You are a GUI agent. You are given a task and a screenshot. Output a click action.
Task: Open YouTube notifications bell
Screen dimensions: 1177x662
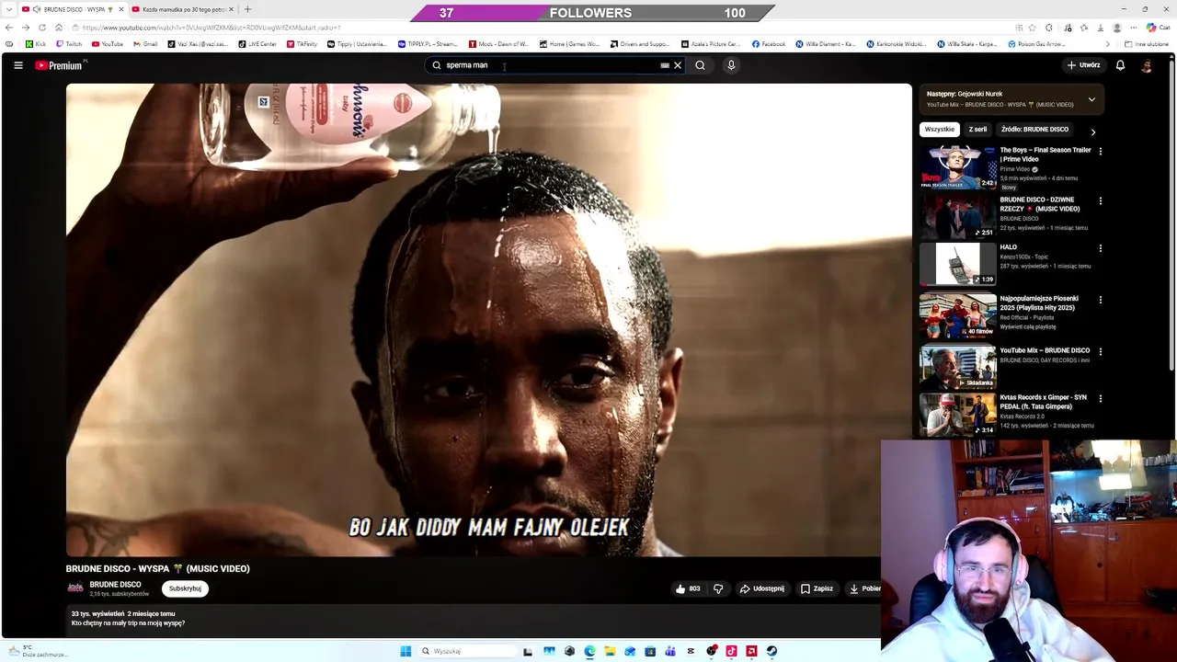click(x=1120, y=65)
